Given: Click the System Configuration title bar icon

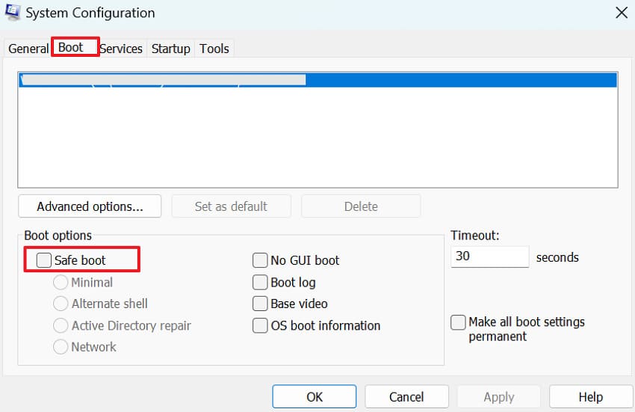Looking at the screenshot, I should tap(12, 13).
